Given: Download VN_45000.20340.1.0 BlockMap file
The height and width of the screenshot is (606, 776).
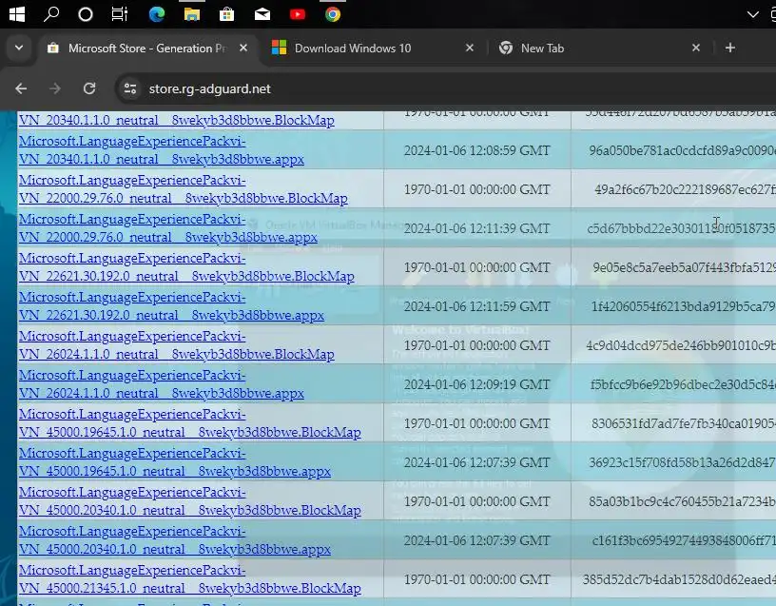Looking at the screenshot, I should [190, 501].
